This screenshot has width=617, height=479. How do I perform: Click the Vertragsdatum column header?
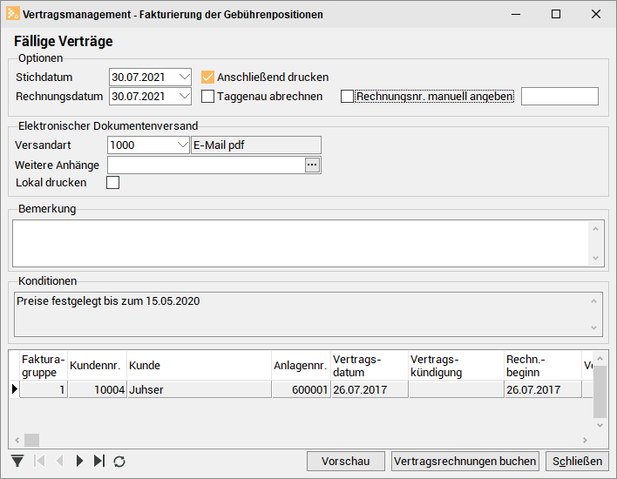(x=370, y=365)
